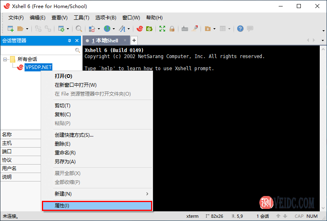This screenshot has height=221, width=327.
Task: Click the folder with plus toolbar icon
Action: (208, 29)
